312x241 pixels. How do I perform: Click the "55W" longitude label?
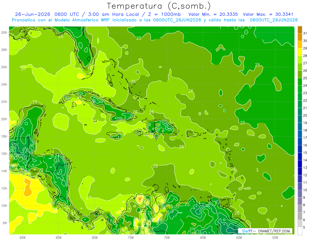(275, 237)
